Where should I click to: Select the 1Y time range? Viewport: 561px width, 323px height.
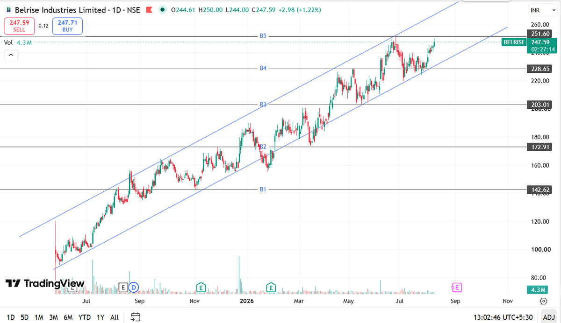pos(101,317)
